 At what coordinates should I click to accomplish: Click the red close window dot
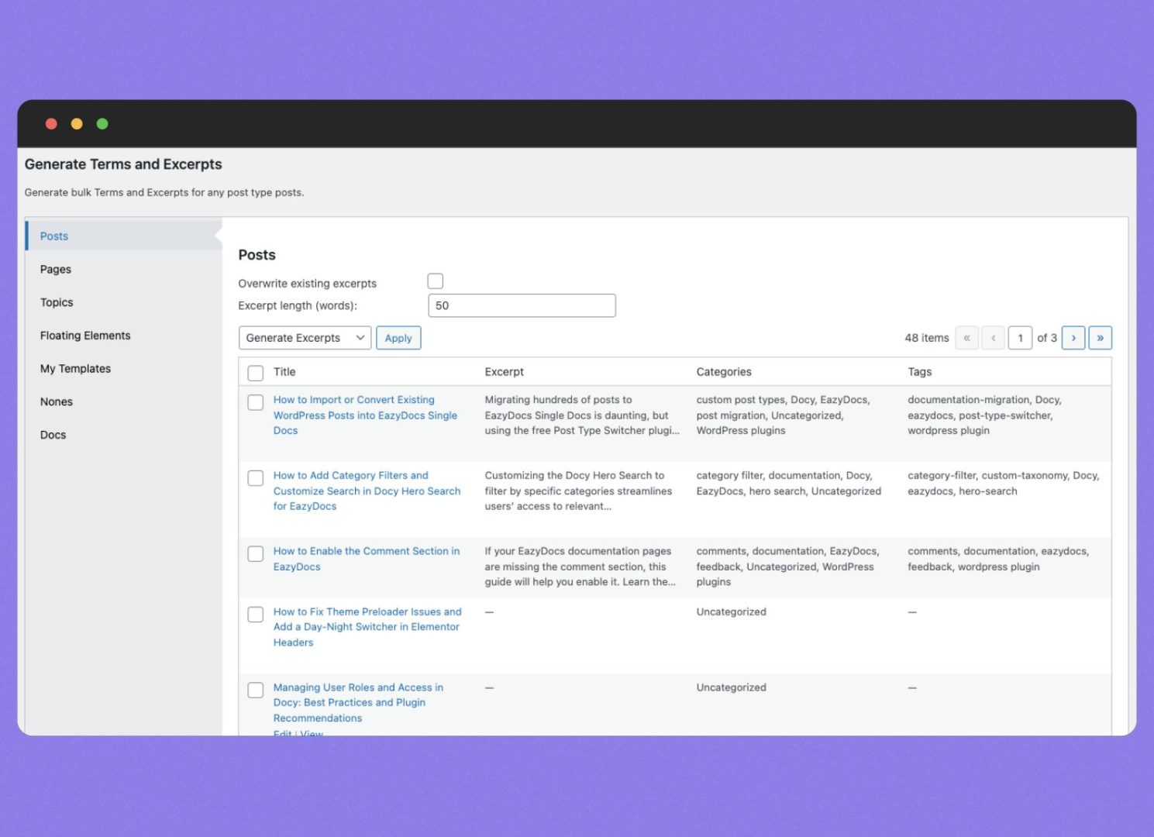[51, 124]
